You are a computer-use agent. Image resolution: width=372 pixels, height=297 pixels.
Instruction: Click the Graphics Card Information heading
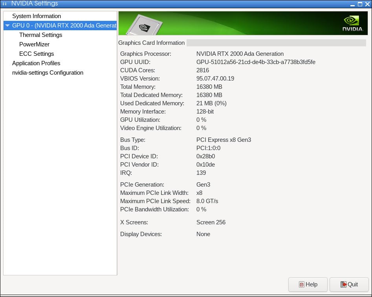pos(151,43)
